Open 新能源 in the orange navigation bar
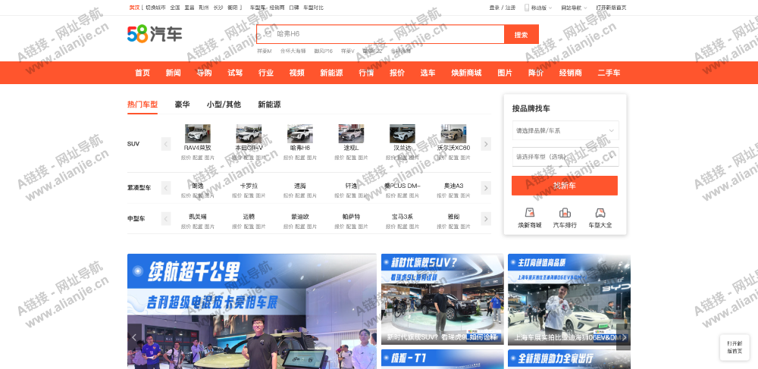This screenshot has height=369, width=758. point(332,73)
